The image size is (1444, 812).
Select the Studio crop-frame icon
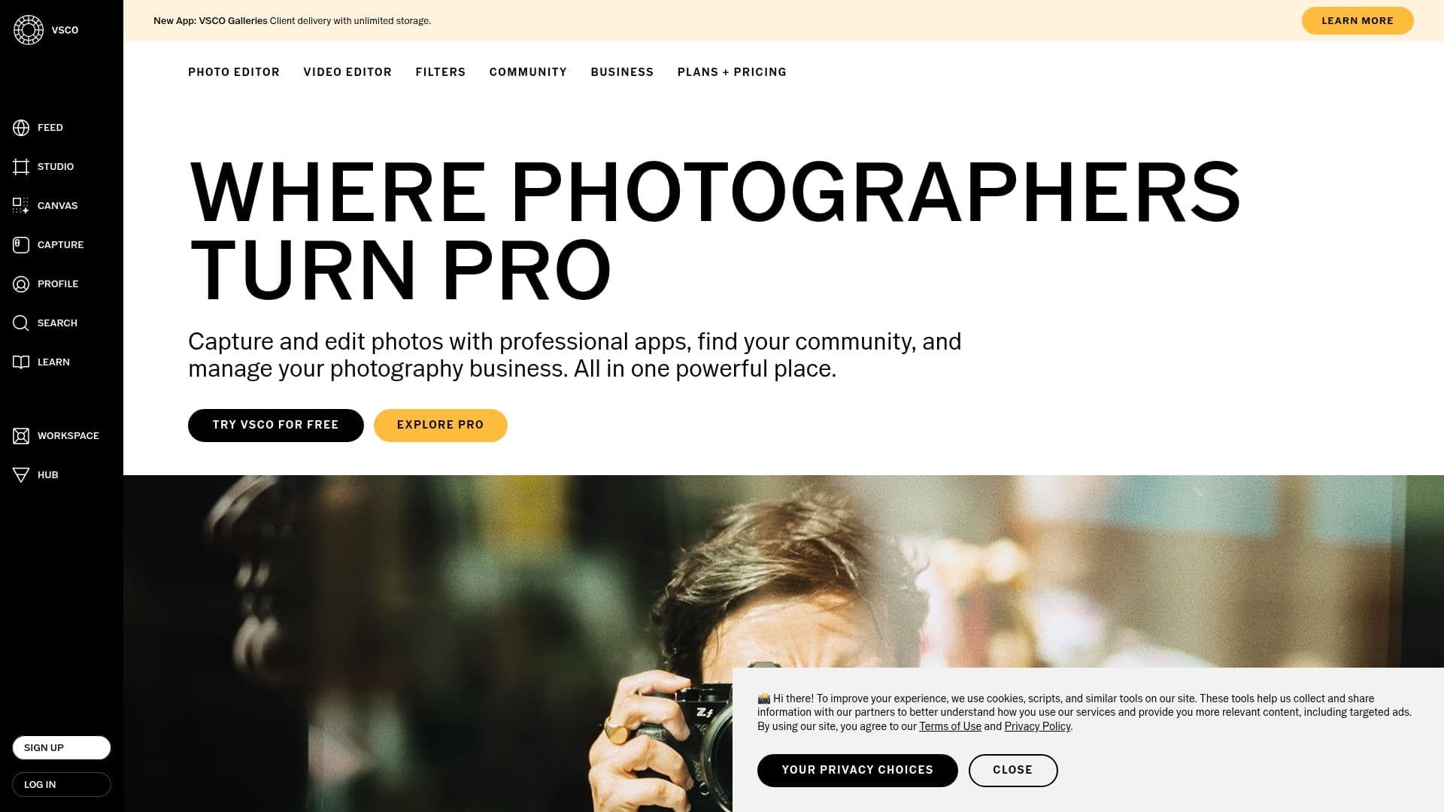(x=21, y=167)
